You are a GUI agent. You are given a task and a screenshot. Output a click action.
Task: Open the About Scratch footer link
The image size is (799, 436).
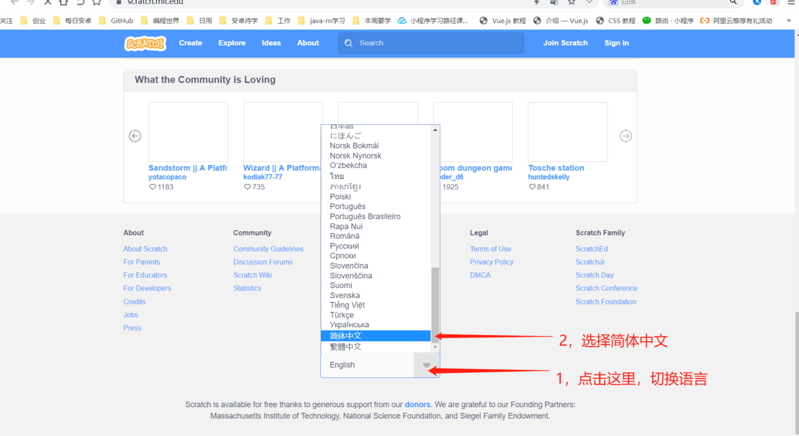146,249
